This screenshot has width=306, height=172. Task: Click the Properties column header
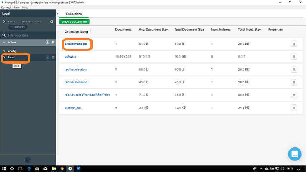(x=275, y=29)
